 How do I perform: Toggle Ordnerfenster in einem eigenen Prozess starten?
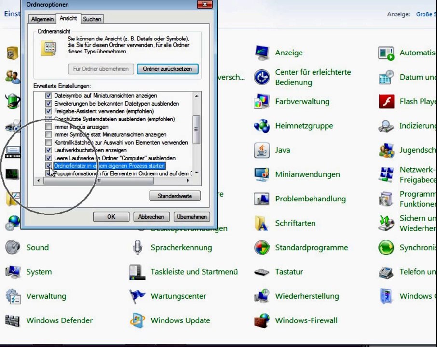(49, 166)
